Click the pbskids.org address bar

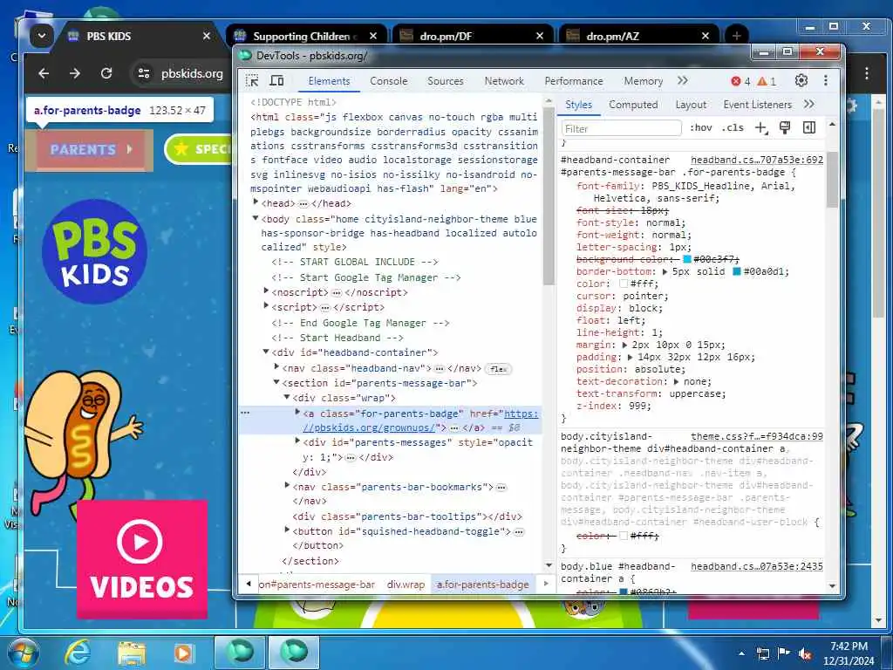(192, 73)
